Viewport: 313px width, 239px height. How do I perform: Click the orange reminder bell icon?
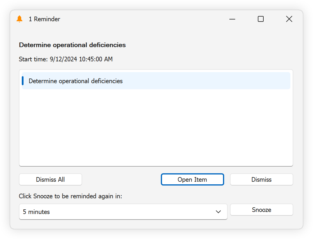(19, 19)
